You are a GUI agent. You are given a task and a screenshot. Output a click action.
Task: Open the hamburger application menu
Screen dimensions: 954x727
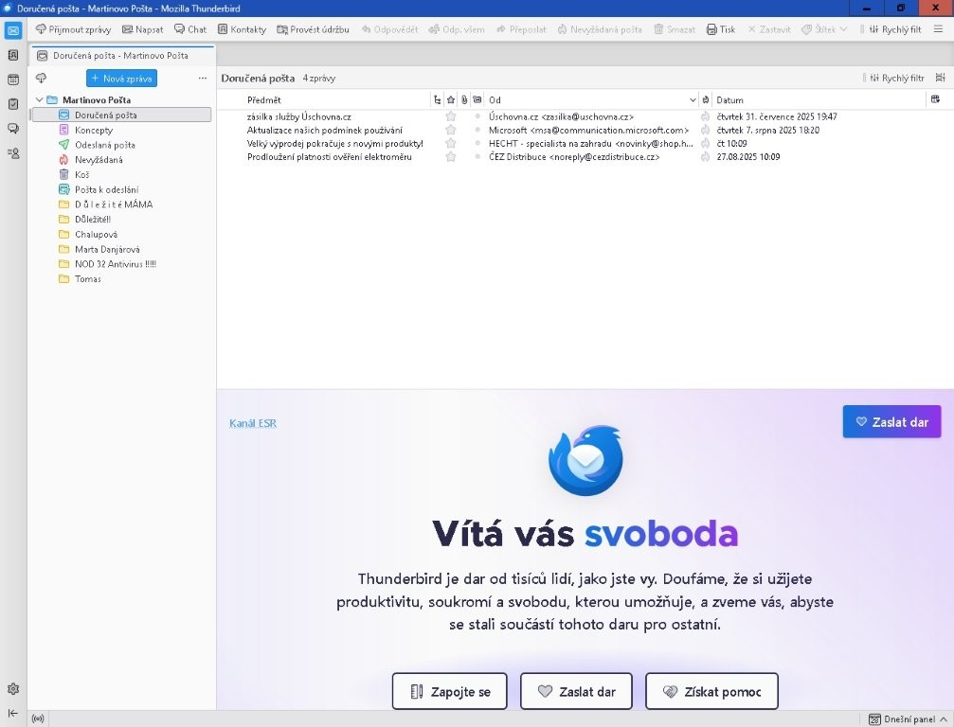(938, 29)
